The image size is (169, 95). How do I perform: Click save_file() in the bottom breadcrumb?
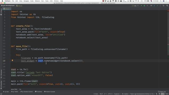coord(14,89)
